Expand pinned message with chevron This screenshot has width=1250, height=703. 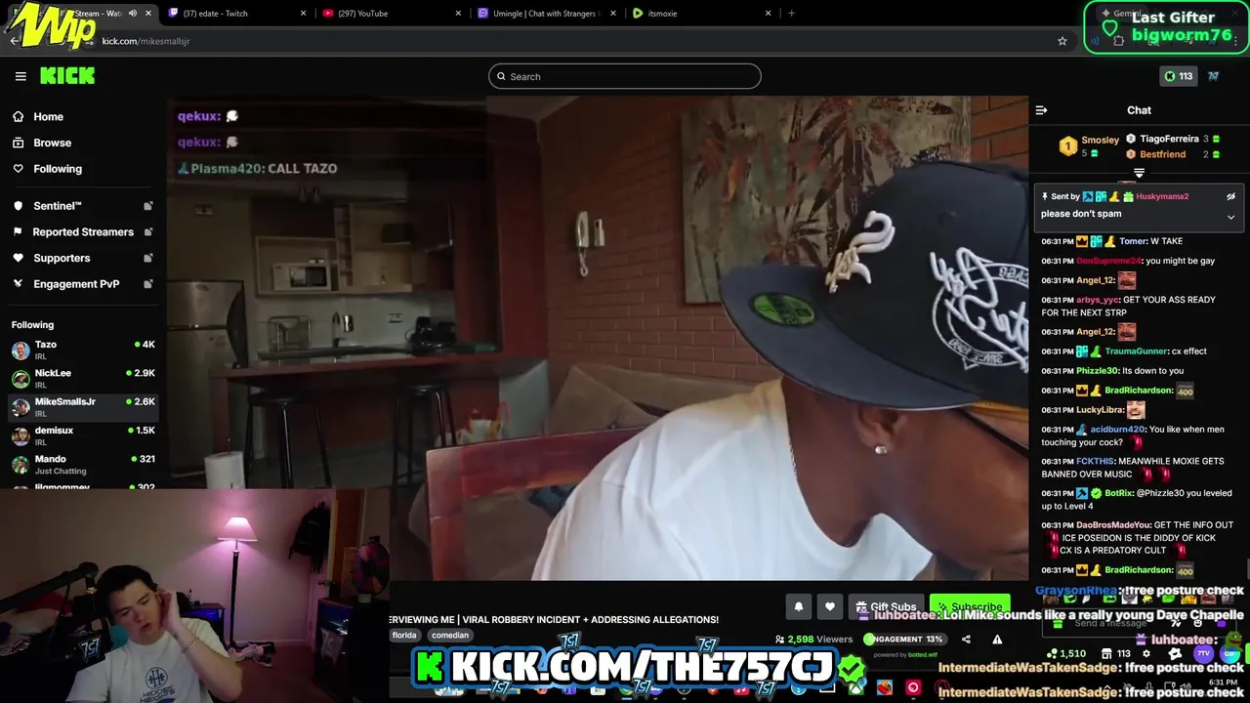[1230, 217]
